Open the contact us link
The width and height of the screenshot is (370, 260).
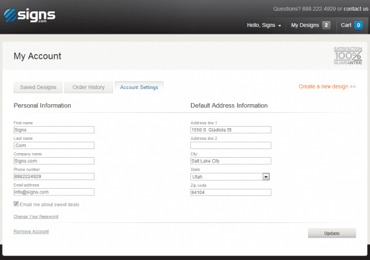click(355, 9)
